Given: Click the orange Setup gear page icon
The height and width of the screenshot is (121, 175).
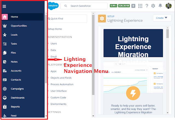Looking at the screenshot, I should [102, 18].
